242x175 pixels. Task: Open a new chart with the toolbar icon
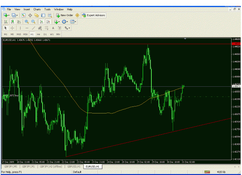point(5,15)
